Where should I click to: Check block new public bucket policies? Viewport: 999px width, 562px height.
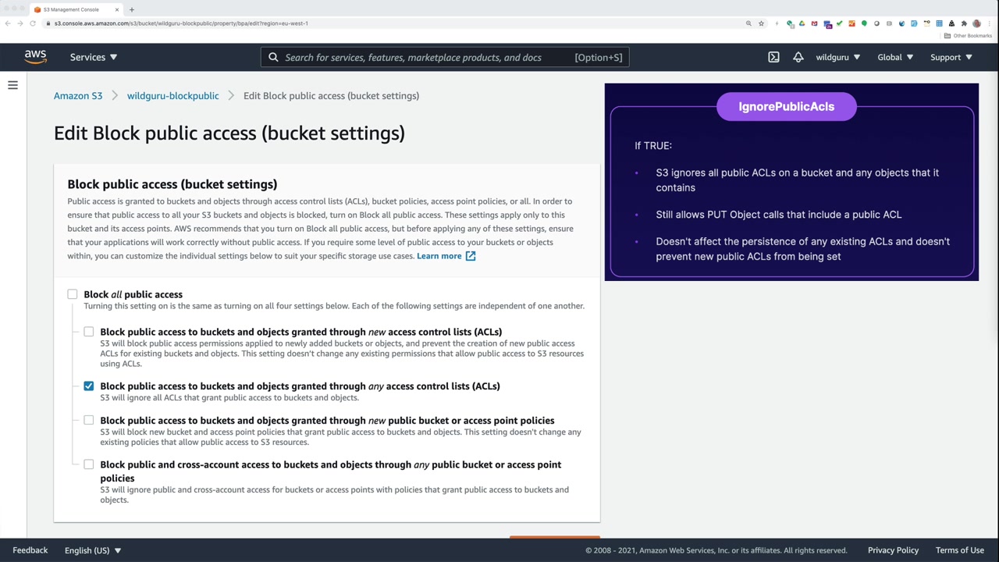click(89, 421)
